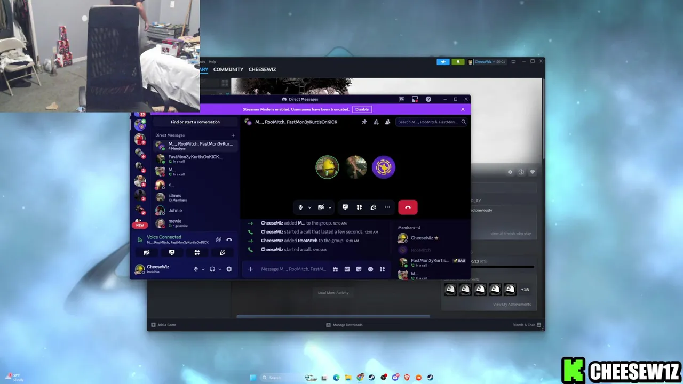The height and width of the screenshot is (384, 683).
Task: Open Steam announcements megaphone button
Action: pos(443,62)
